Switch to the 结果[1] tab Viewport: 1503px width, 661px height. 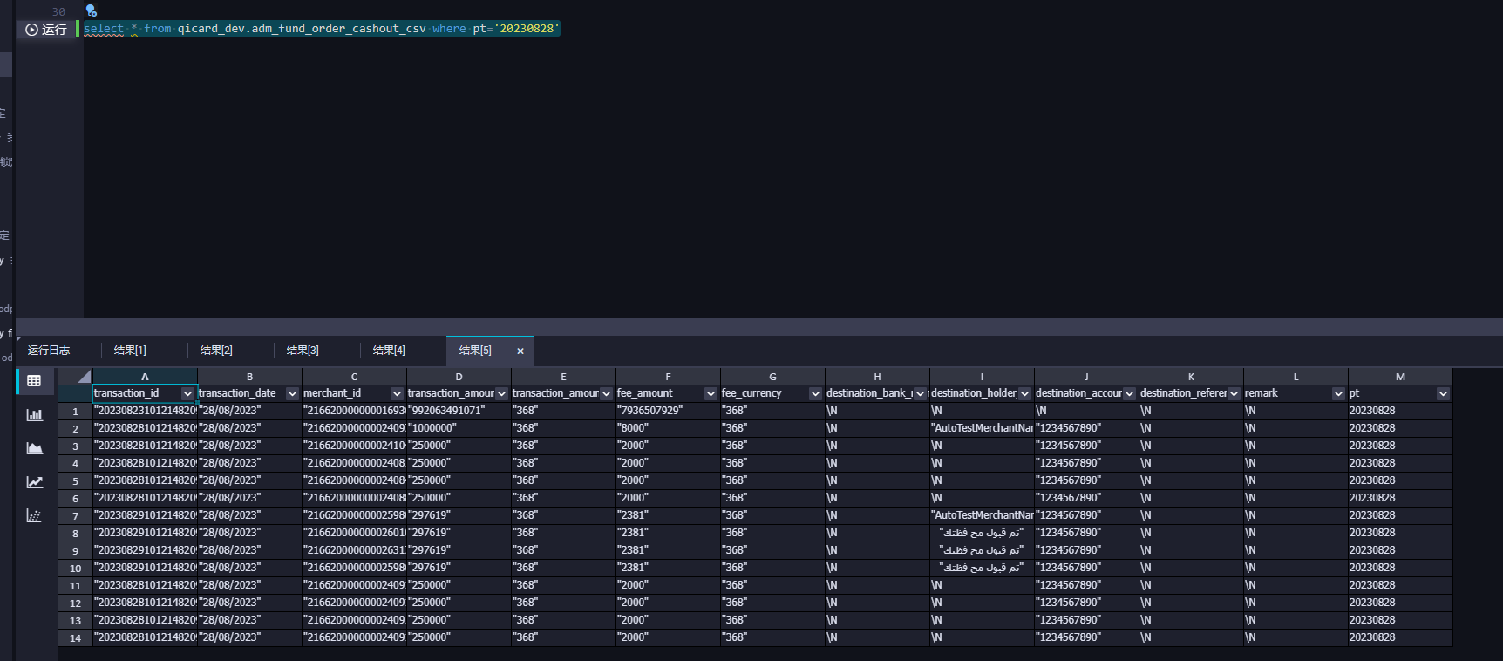pos(130,351)
